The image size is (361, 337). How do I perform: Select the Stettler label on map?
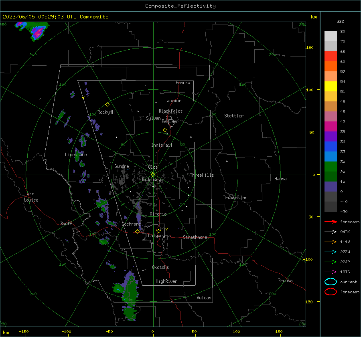click(234, 116)
